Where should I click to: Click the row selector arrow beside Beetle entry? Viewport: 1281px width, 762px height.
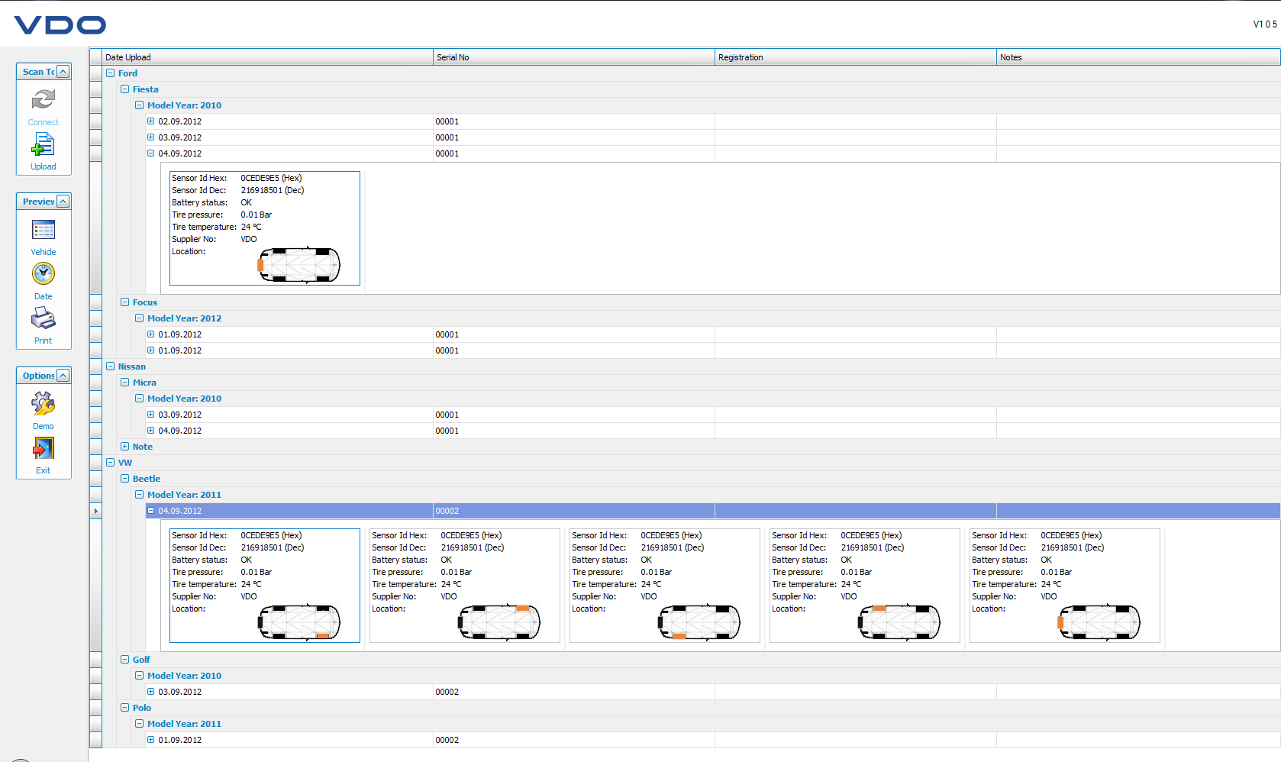coord(95,511)
